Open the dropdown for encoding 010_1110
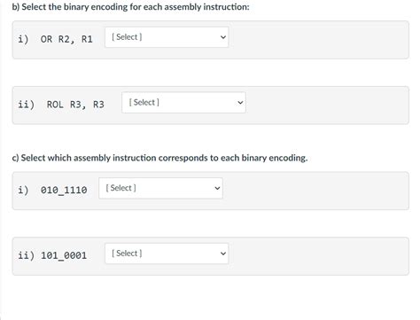420x320 pixels. (160, 188)
